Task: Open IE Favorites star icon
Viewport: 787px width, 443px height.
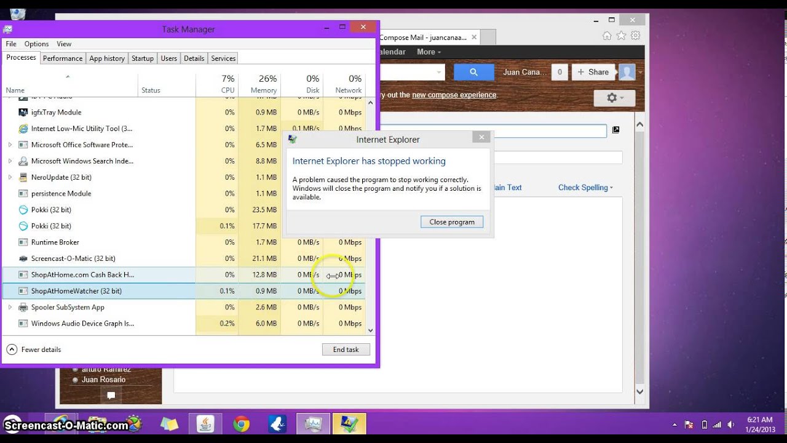Action: click(x=622, y=36)
